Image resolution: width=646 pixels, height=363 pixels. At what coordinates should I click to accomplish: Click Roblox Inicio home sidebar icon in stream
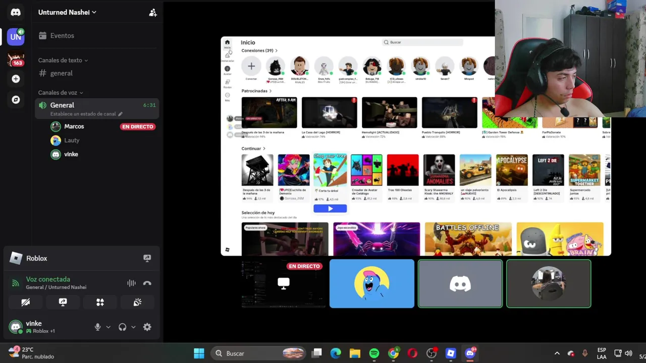[x=227, y=44]
